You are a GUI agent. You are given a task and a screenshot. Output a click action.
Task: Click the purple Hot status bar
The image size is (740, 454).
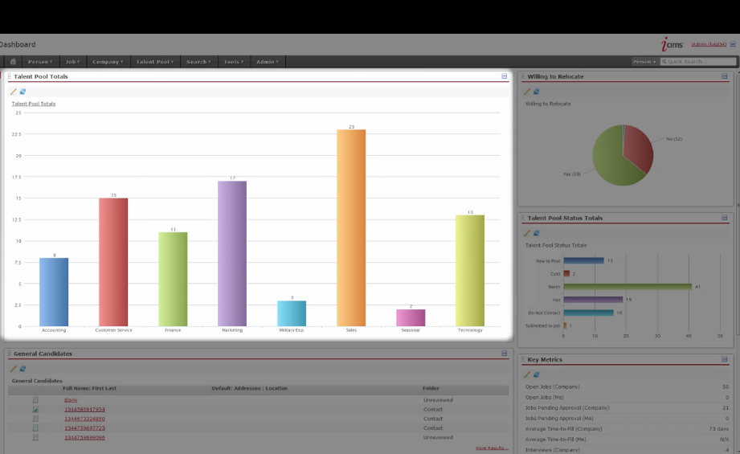click(593, 300)
